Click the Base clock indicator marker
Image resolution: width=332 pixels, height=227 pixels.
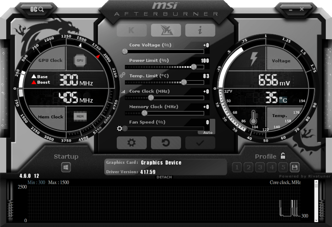tap(80, 45)
